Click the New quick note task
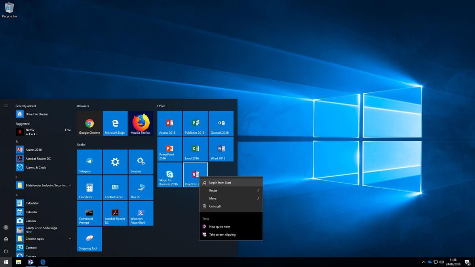This screenshot has width=475, height=267. pos(231,227)
